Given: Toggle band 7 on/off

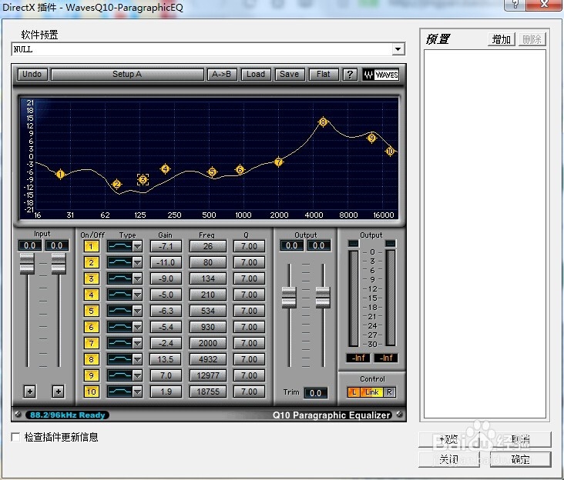Looking at the screenshot, I should pyautogui.click(x=91, y=343).
